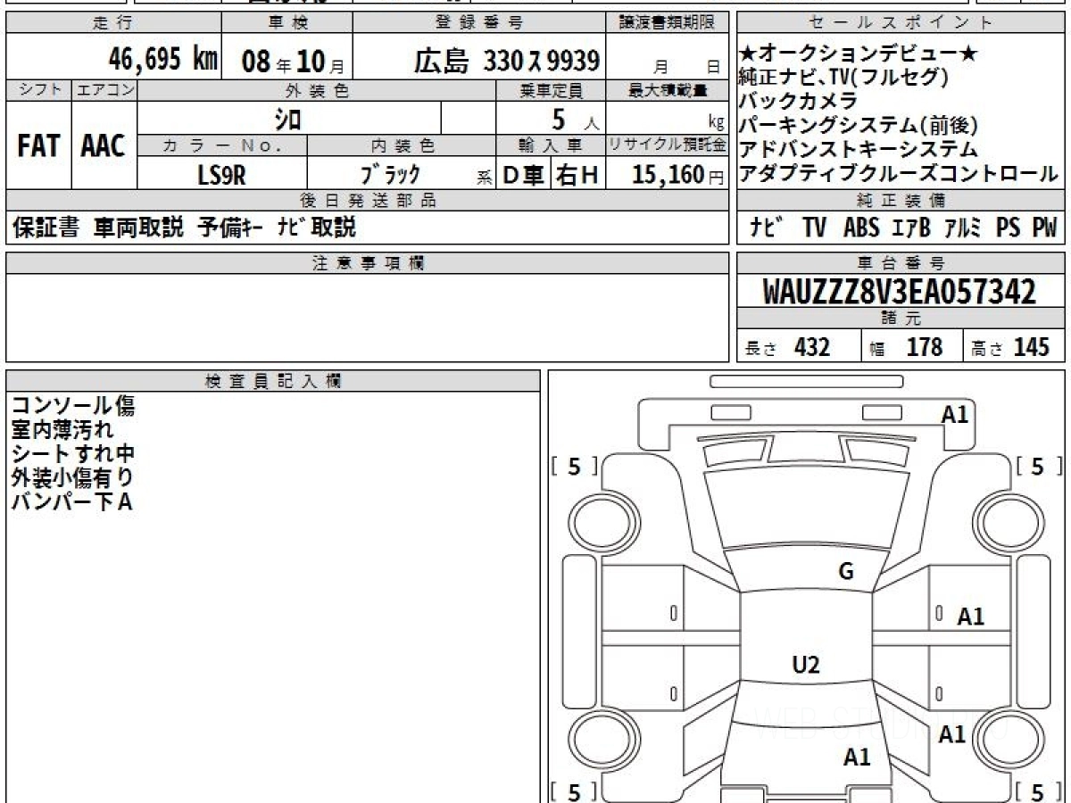Select chassis number WAUZZZ8V3EA057342
This screenshot has width=1071, height=803.
pyautogui.click(x=900, y=291)
